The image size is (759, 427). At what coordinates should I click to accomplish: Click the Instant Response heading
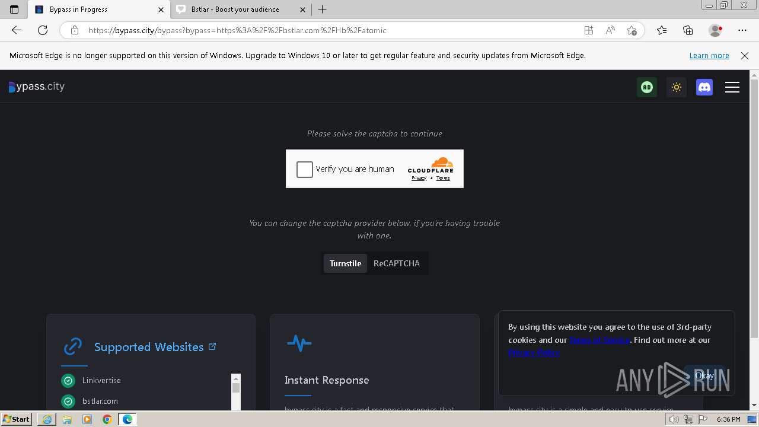click(x=327, y=380)
